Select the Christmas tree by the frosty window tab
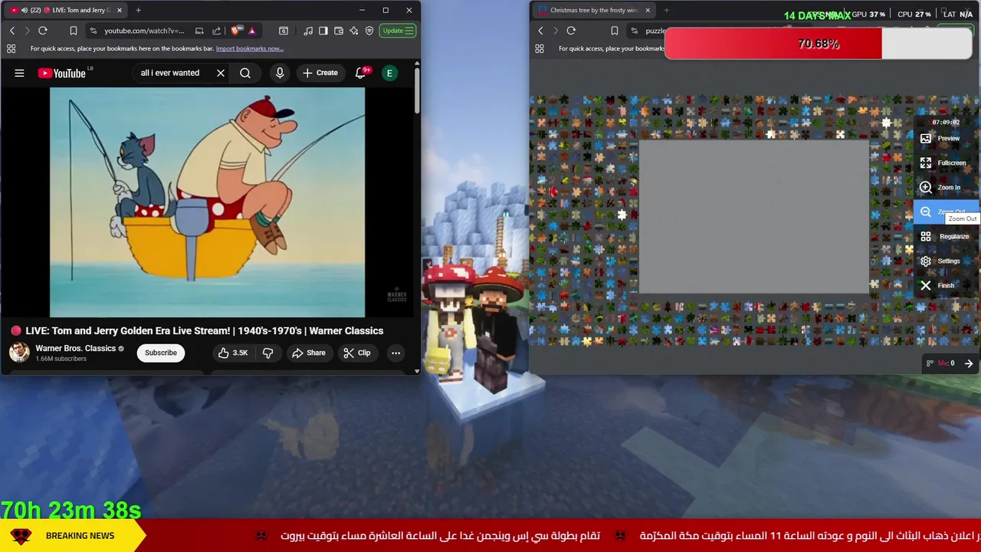The height and width of the screenshot is (552, 981). pos(595,10)
